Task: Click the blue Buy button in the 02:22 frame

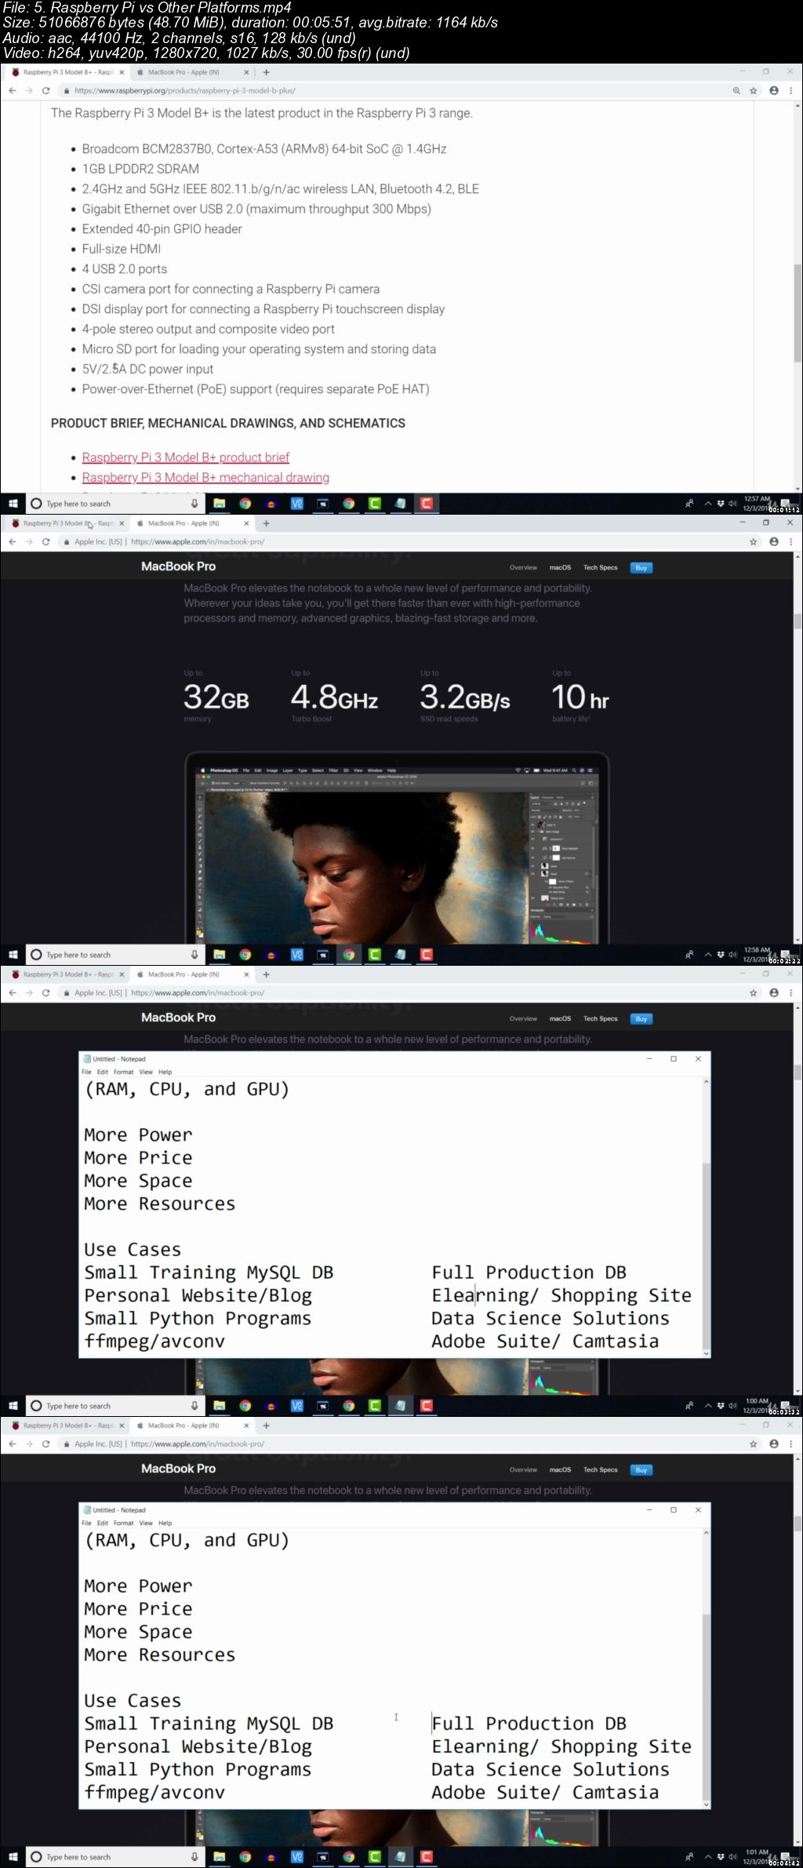Action: click(x=641, y=568)
